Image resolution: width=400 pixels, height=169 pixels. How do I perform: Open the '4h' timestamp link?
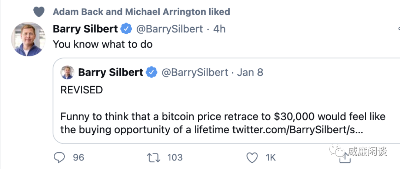219,29
